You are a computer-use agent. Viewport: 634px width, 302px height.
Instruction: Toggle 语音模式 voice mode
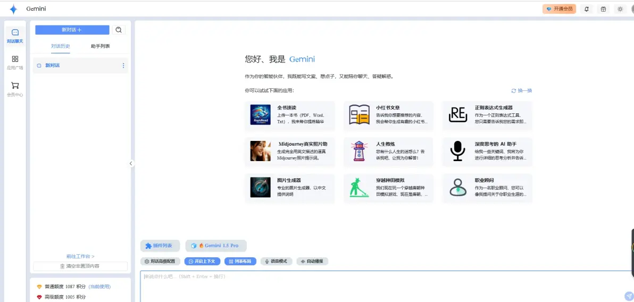(x=276, y=261)
